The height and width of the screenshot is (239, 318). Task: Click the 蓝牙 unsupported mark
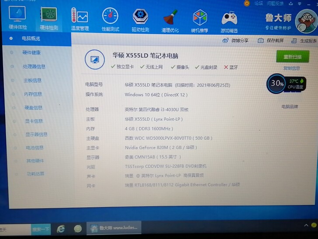click(231, 67)
